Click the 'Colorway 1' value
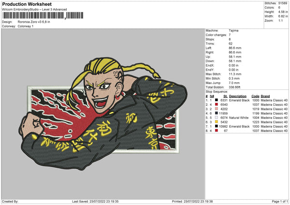Viewport: 290px width, 205px height. pyautogui.click(x=26, y=26)
